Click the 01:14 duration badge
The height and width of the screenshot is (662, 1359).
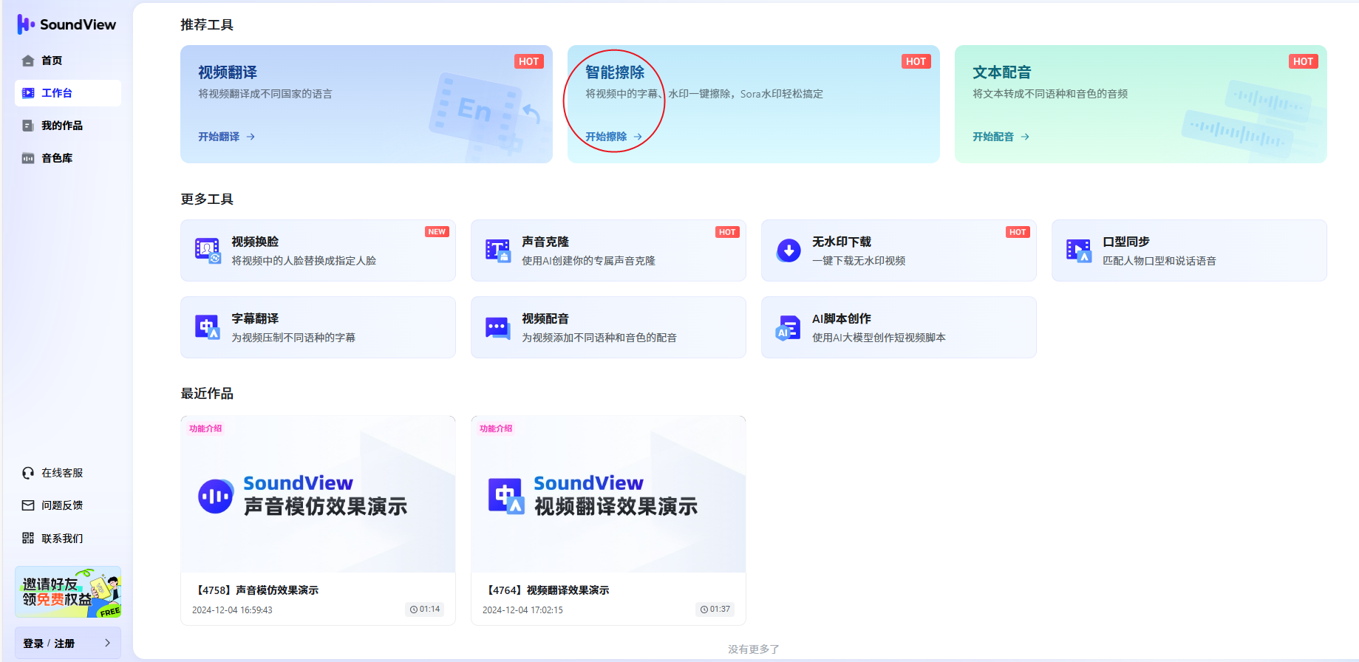[x=425, y=610]
